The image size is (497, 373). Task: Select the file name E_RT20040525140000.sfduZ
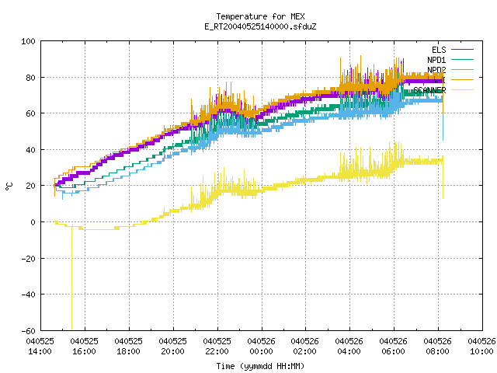[x=261, y=26]
